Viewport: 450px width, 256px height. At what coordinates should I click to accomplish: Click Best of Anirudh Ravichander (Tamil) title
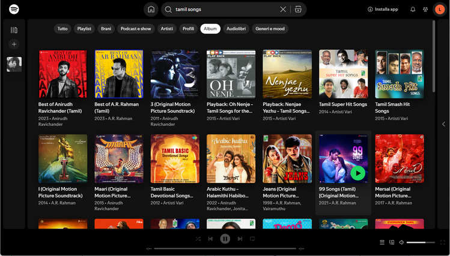point(60,108)
